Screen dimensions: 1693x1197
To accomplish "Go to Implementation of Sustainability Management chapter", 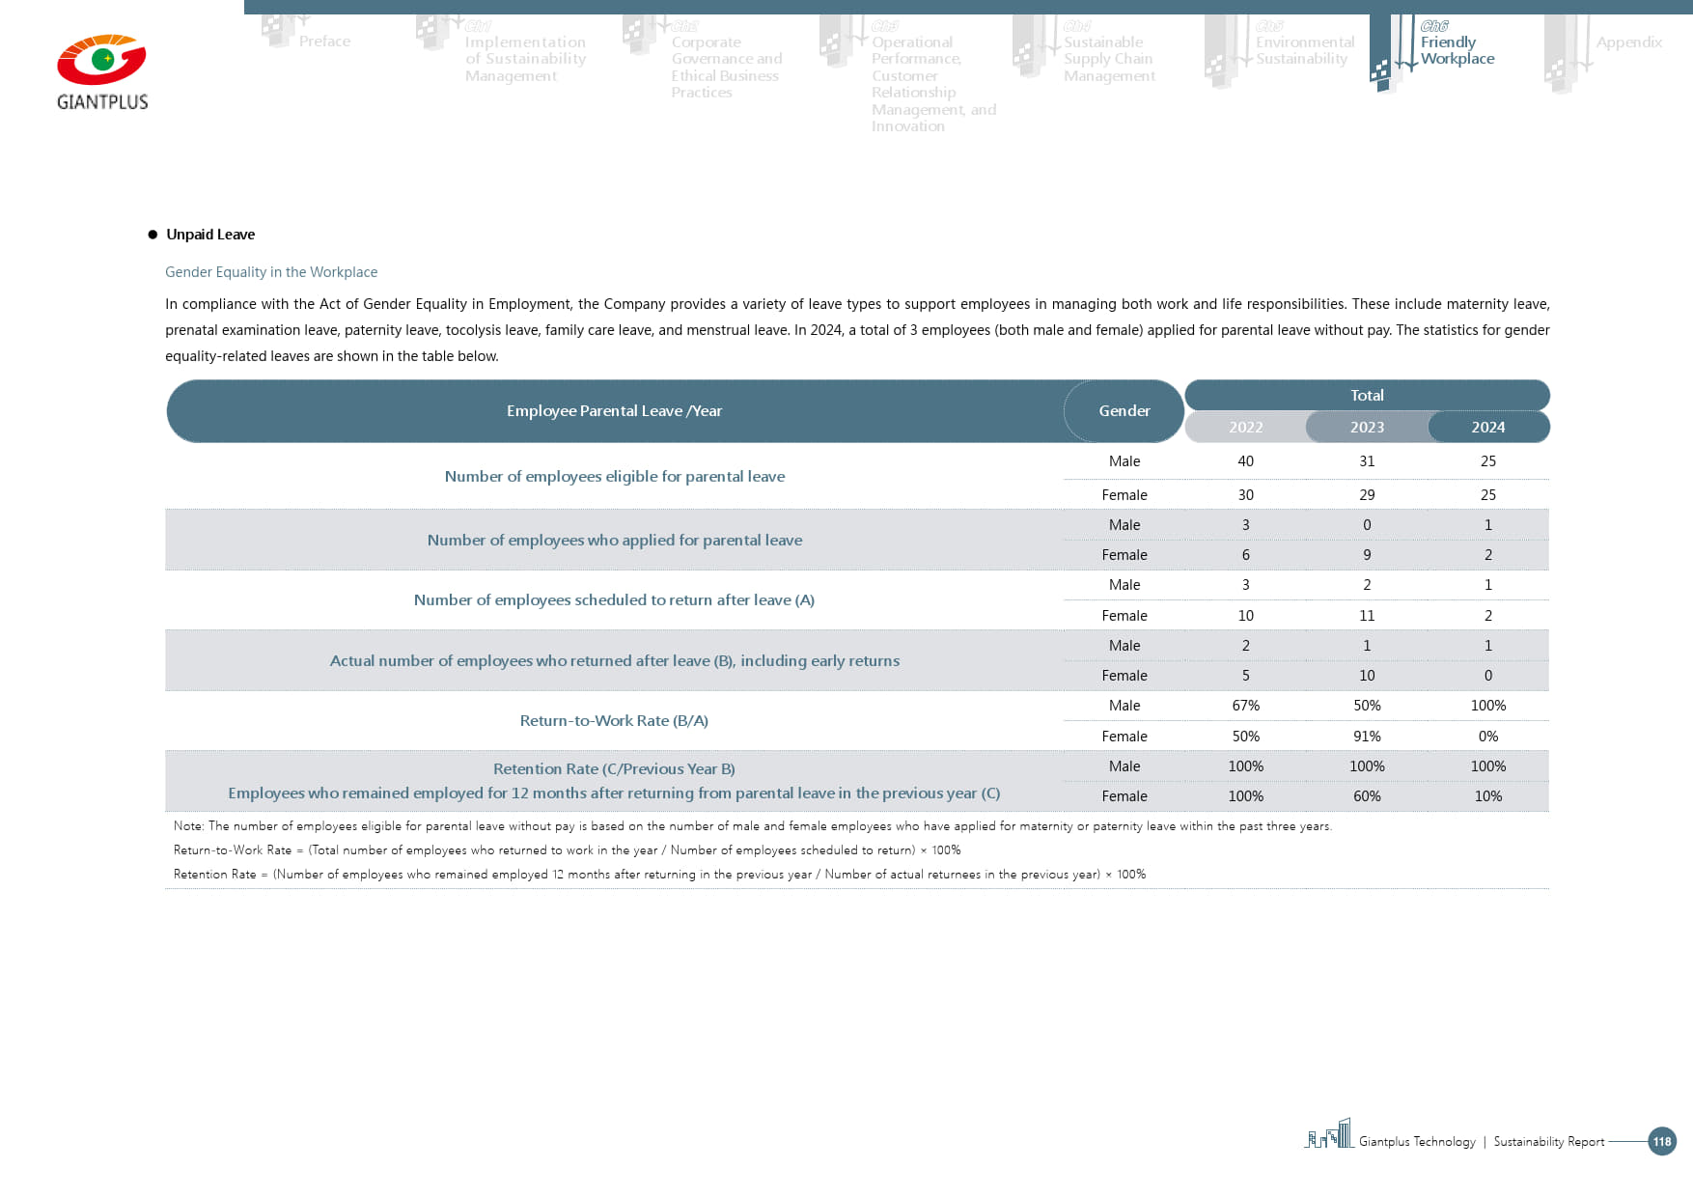I will [524, 59].
